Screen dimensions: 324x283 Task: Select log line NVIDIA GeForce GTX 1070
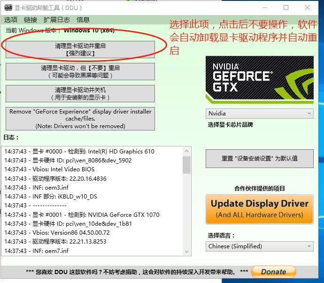pyautogui.click(x=82, y=215)
